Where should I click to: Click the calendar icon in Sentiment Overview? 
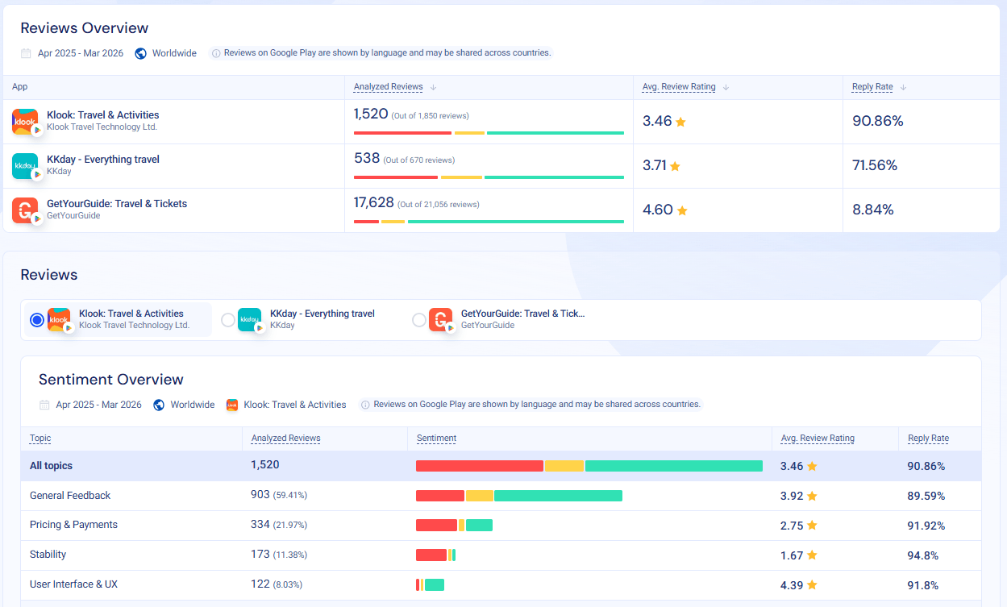click(x=44, y=405)
